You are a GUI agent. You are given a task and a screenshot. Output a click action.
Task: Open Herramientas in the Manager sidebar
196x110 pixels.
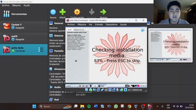tap(24, 14)
